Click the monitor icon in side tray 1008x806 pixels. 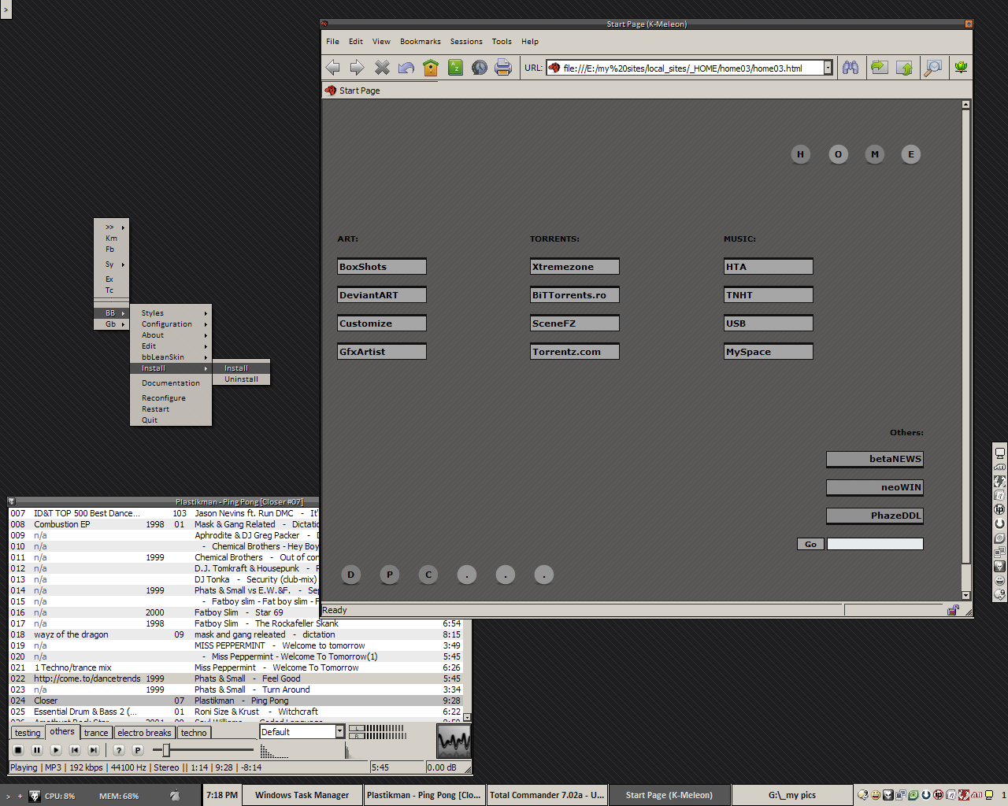[x=1000, y=453]
